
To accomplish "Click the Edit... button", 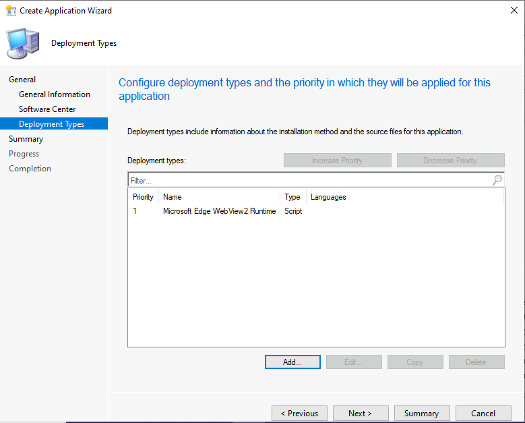I will pyautogui.click(x=354, y=362).
